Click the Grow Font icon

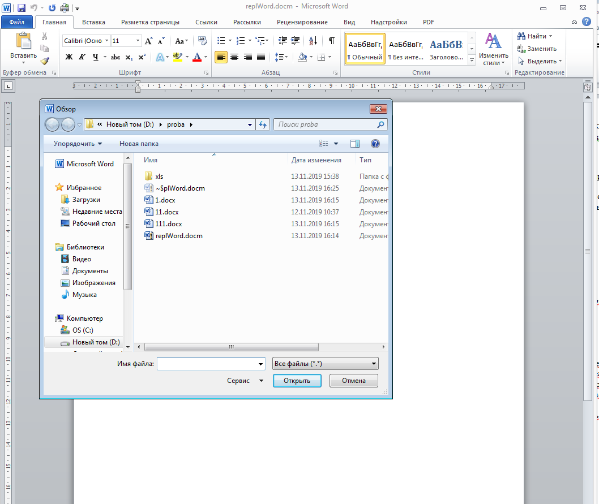tap(148, 41)
